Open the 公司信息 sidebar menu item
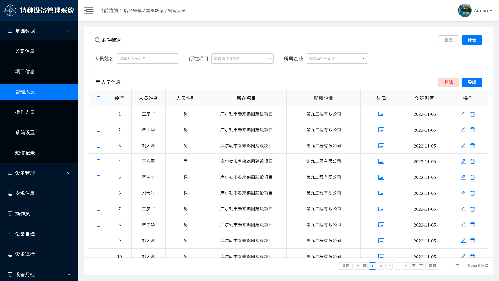The height and width of the screenshot is (281, 499). coord(25,51)
